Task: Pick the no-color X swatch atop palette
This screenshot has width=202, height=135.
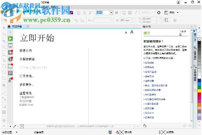Action: click(199, 39)
